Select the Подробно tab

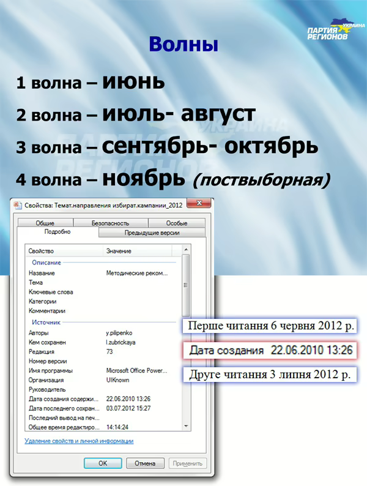pos(57,232)
